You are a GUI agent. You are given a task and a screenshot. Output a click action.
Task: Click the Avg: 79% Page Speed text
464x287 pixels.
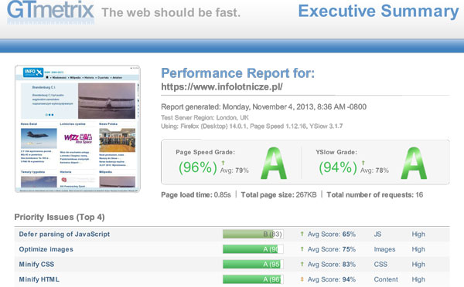(234, 171)
